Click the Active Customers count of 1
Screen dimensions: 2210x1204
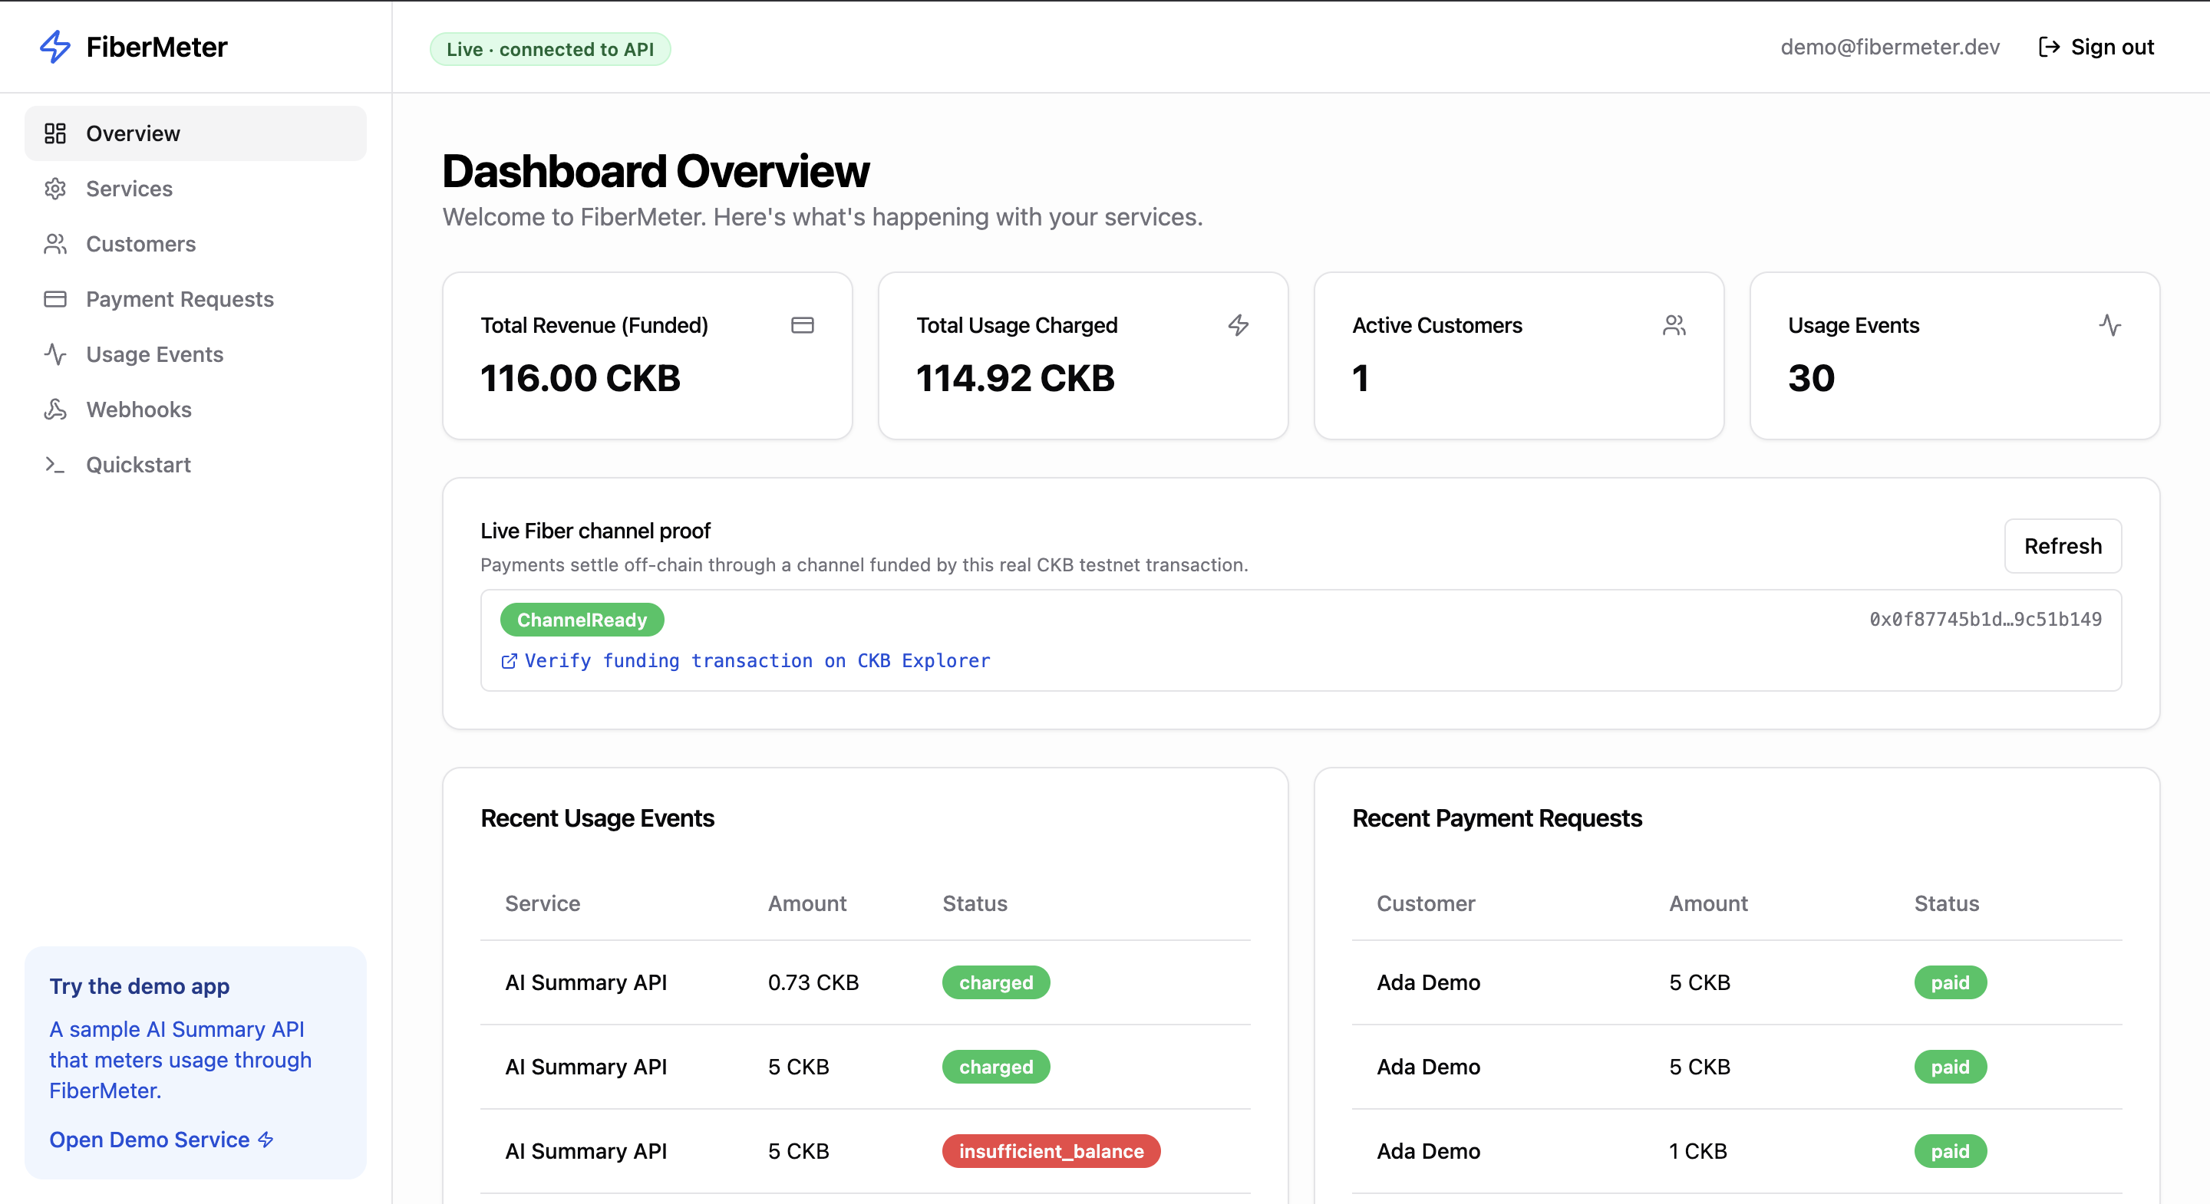pyautogui.click(x=1360, y=378)
